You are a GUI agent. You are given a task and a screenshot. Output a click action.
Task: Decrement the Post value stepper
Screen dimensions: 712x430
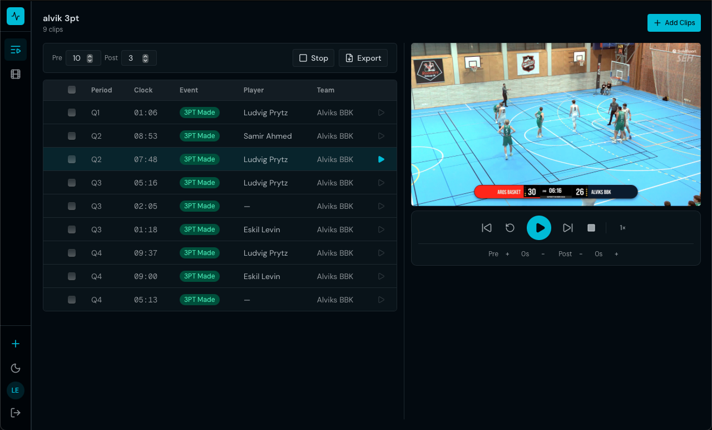click(146, 61)
